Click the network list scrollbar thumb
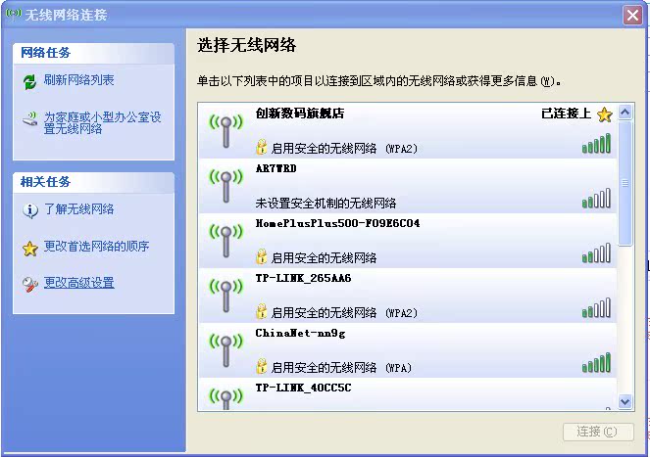650x457 pixels. [x=625, y=183]
